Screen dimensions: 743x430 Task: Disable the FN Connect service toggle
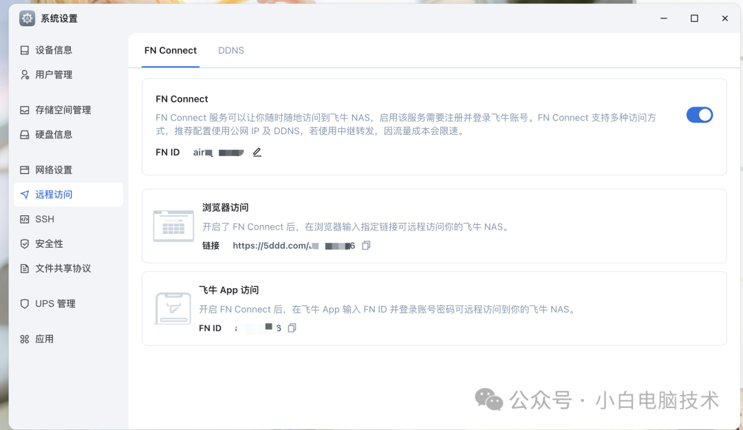pos(700,115)
